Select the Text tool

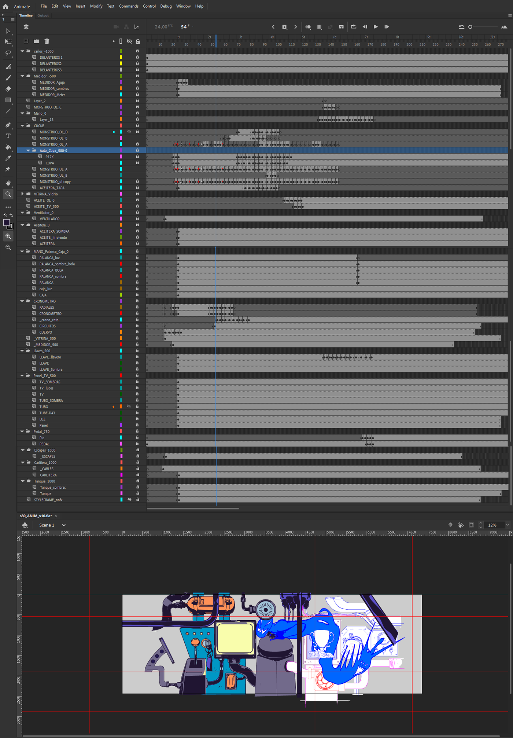click(8, 136)
